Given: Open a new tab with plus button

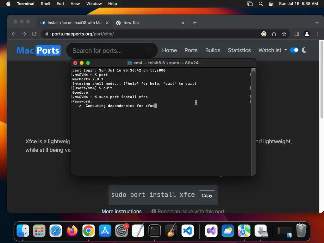Looking at the screenshot, I should click(x=195, y=23).
